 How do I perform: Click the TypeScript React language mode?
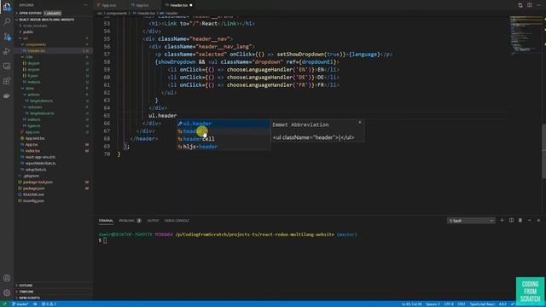[482, 304]
